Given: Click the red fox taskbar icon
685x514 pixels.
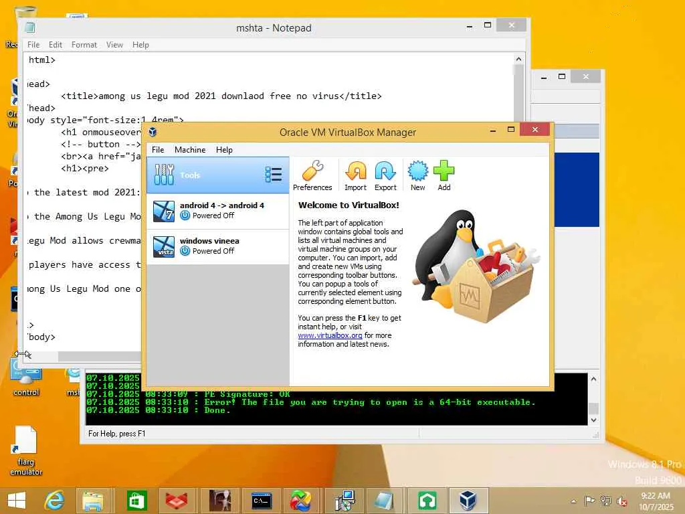Looking at the screenshot, I should (x=177, y=501).
